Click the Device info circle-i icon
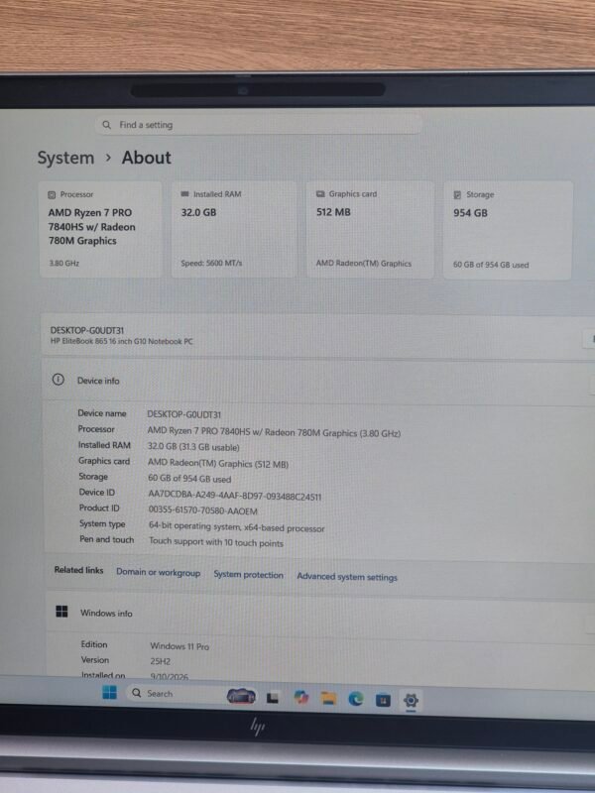This screenshot has height=793, width=595. coord(59,380)
